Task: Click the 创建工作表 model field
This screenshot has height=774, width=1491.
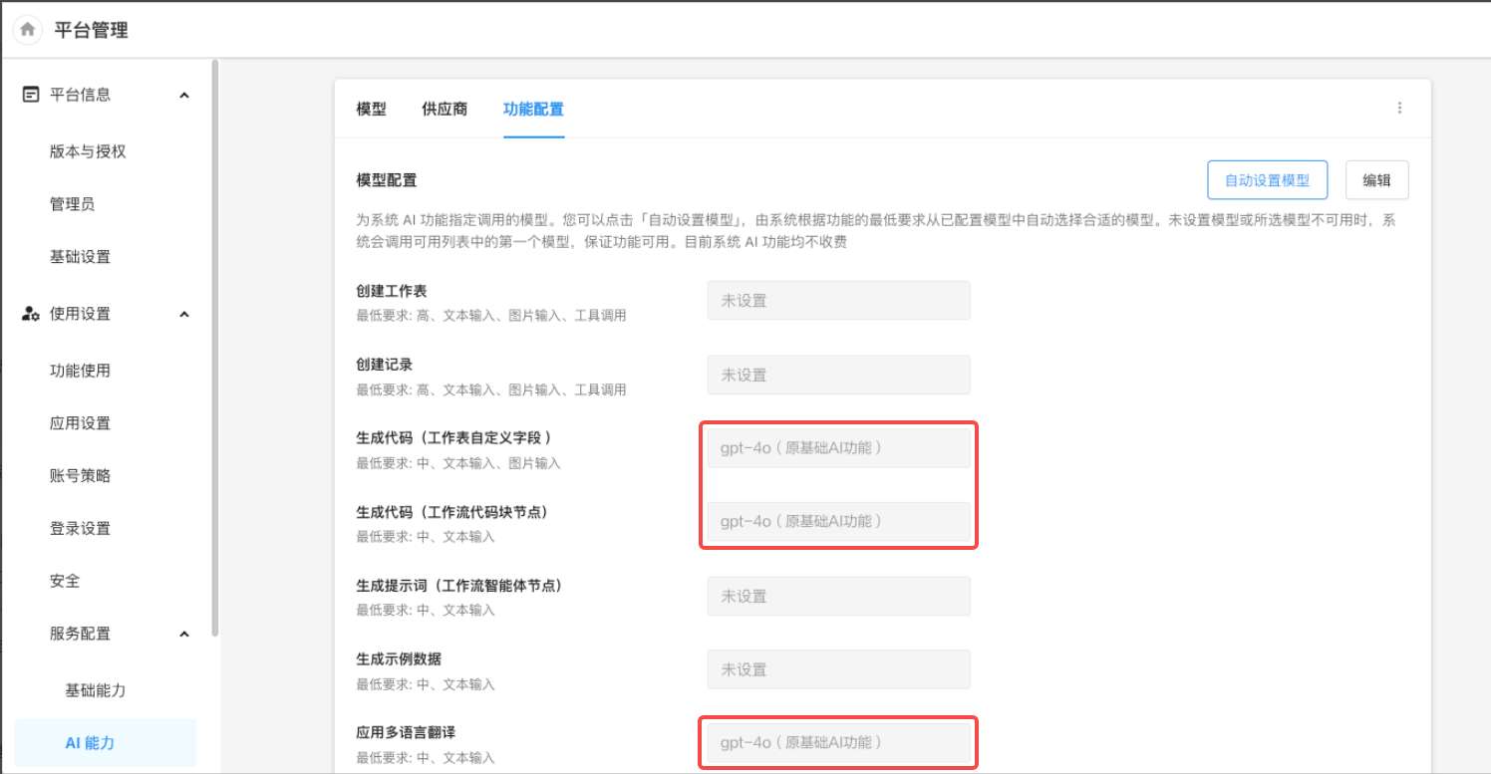Action: [x=838, y=300]
